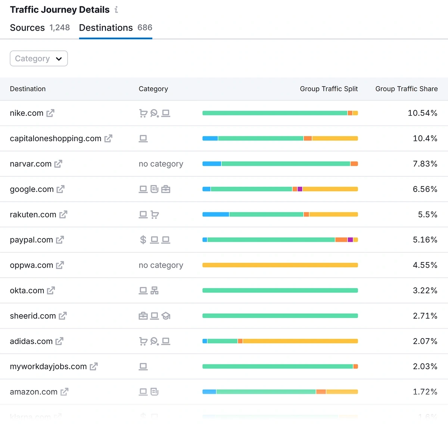Open capitaloneshopping.com external link icon
Viewport: 448px width, 424px height.
(x=108, y=138)
